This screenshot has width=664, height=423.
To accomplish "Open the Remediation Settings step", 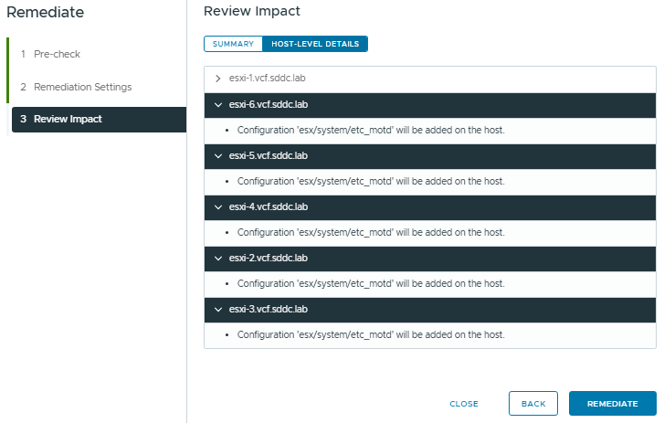I will coord(82,87).
